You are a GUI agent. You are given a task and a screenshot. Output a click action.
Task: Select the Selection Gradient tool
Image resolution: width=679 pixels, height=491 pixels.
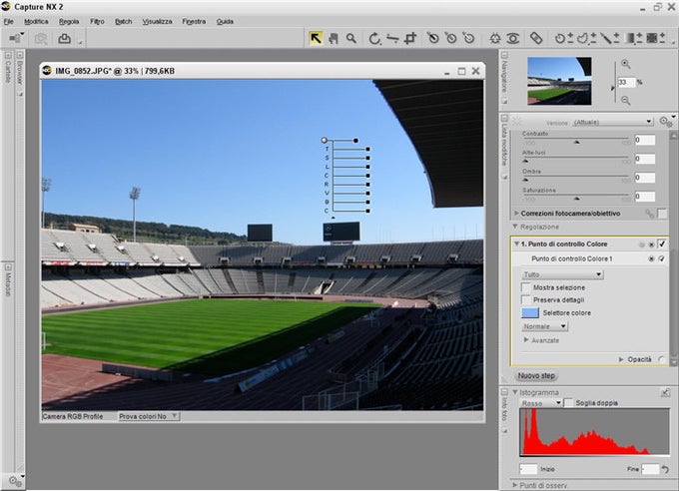(634, 39)
